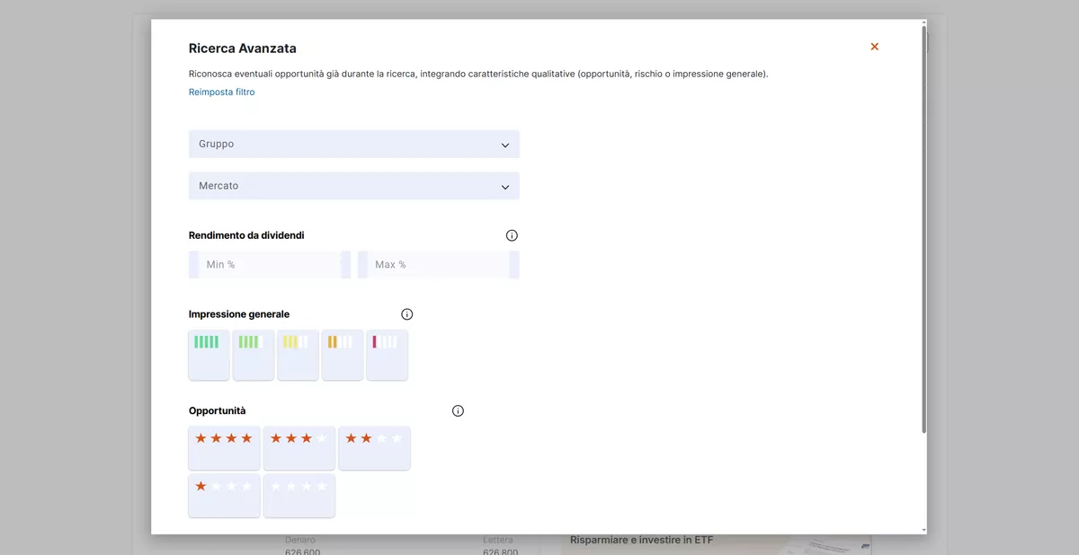
Task: Click the Reimposta filtro link
Action: point(221,92)
